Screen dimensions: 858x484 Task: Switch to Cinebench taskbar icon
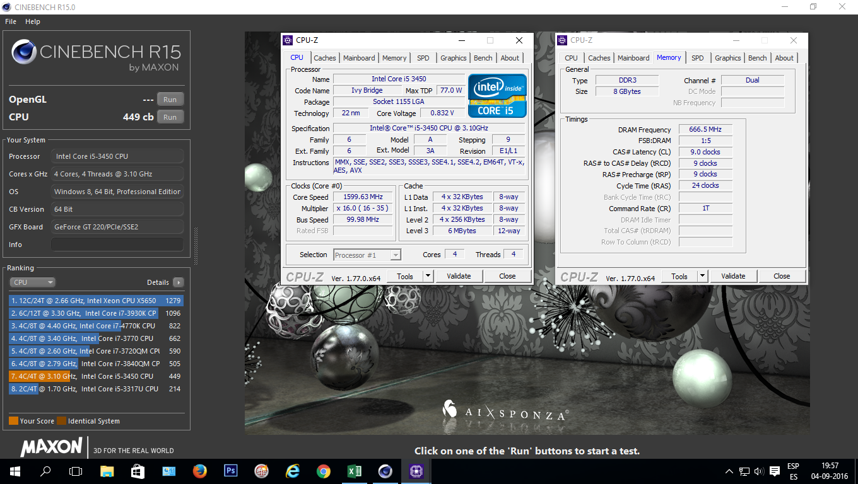385,471
